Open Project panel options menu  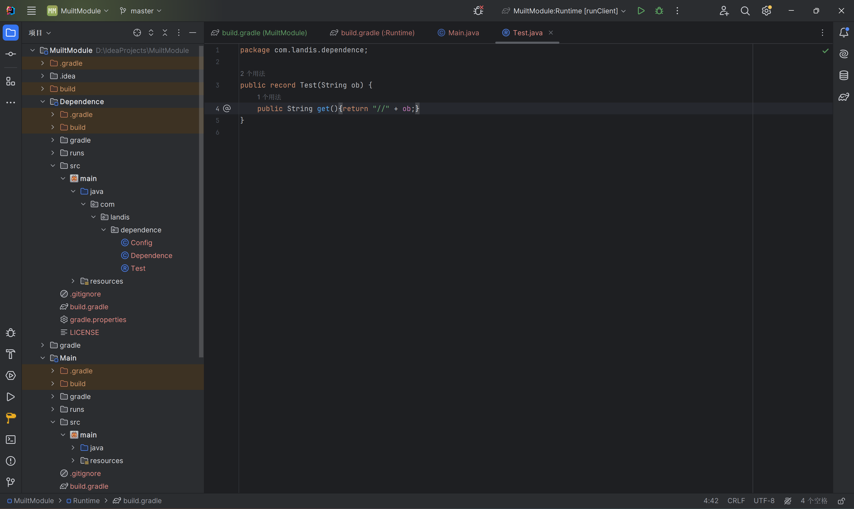point(179,33)
